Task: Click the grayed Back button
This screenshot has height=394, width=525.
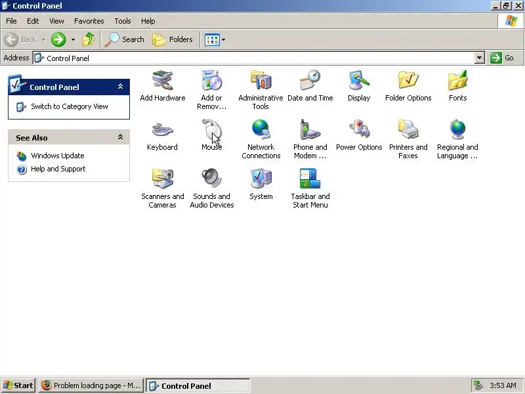Action: click(20, 39)
